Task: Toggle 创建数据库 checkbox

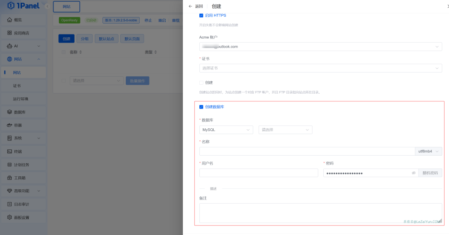Action: click(x=201, y=107)
